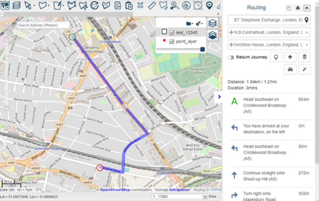319x201 pixels.
Task: Activate the edit feature pencil tool
Action: pyautogui.click(x=57, y=5)
